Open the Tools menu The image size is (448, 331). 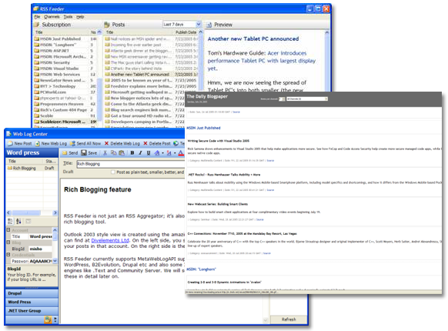68,17
